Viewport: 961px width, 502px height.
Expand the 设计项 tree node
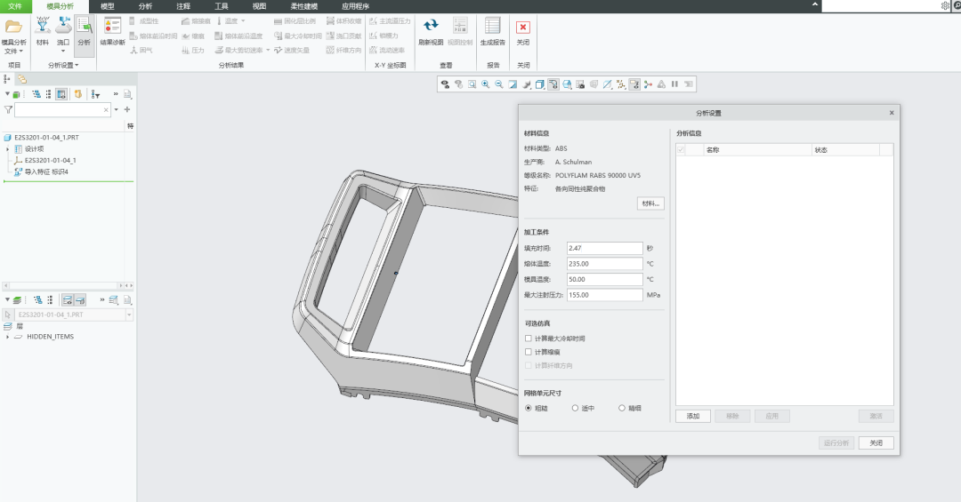(7, 148)
